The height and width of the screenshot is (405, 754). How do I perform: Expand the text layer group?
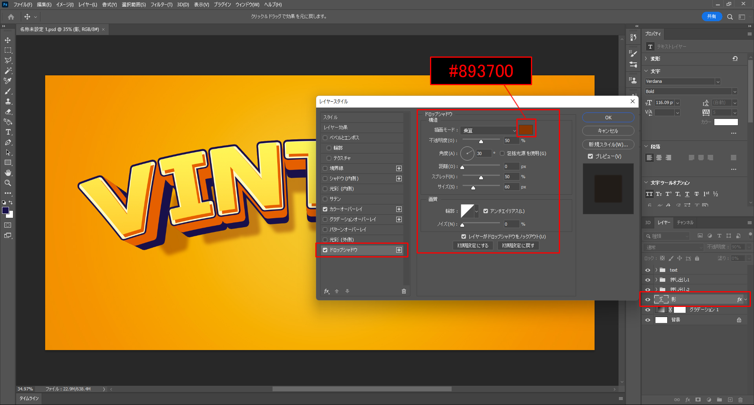tap(656, 270)
